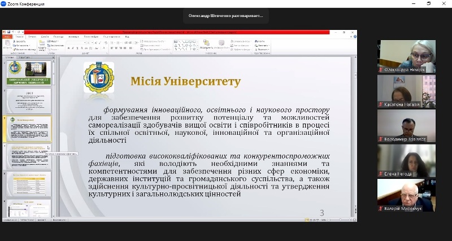Click the Find (Найти) command
452x241 pixels.
click(260, 41)
